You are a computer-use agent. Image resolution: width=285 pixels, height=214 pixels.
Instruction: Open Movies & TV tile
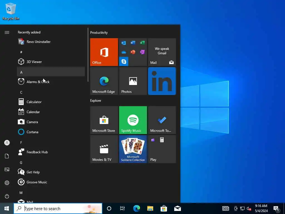[104, 149]
